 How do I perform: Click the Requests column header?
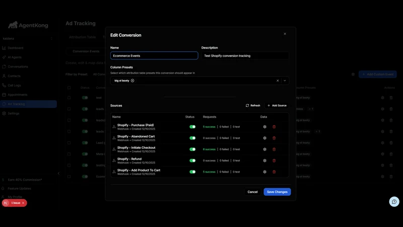(210, 117)
